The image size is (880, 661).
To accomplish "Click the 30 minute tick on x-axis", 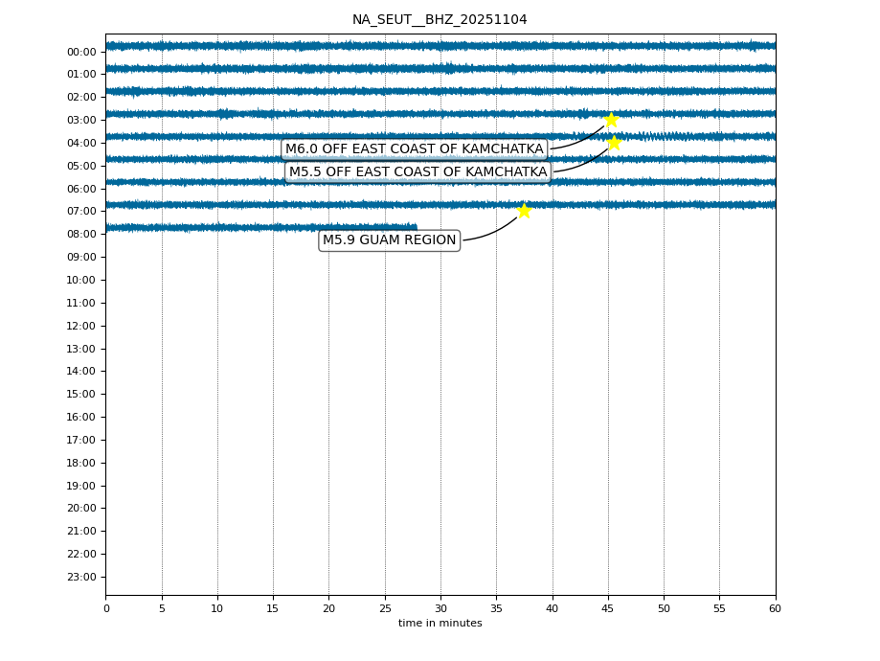I will pyautogui.click(x=440, y=608).
